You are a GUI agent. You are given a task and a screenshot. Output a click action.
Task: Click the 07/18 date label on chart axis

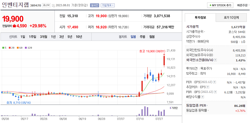(140, 119)
